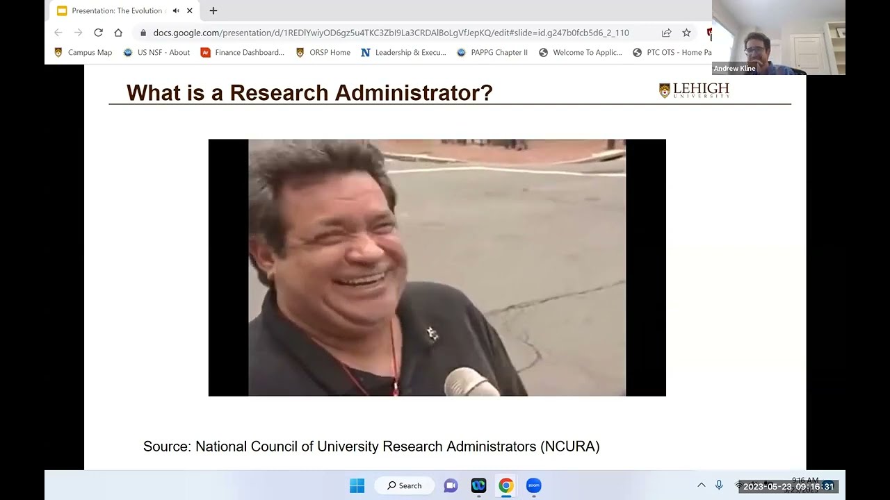Click the Source: NCURA caption text
The height and width of the screenshot is (500, 890).
click(371, 447)
